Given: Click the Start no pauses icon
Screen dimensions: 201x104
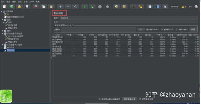Looking at the screenshot, I should coord(92,7).
